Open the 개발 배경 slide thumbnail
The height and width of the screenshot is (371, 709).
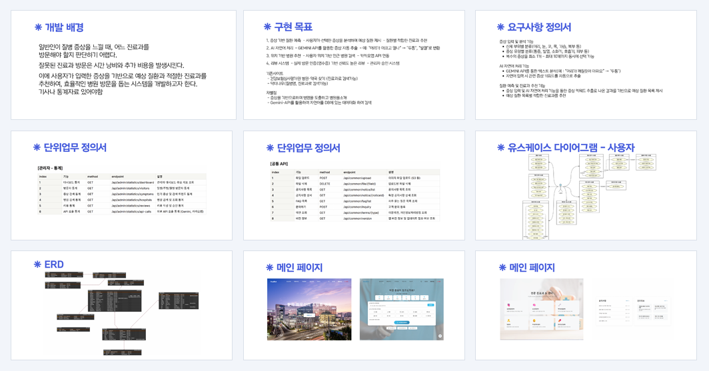click(123, 65)
